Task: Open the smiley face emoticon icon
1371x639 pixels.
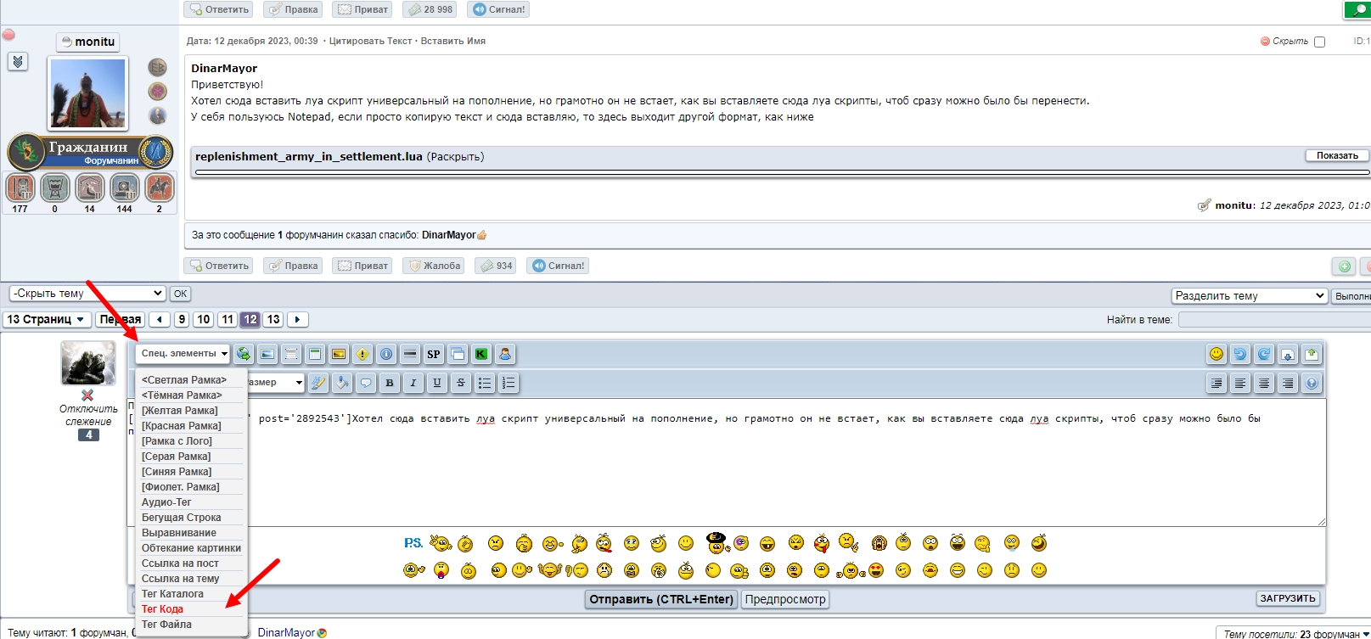Action: pos(1216,354)
